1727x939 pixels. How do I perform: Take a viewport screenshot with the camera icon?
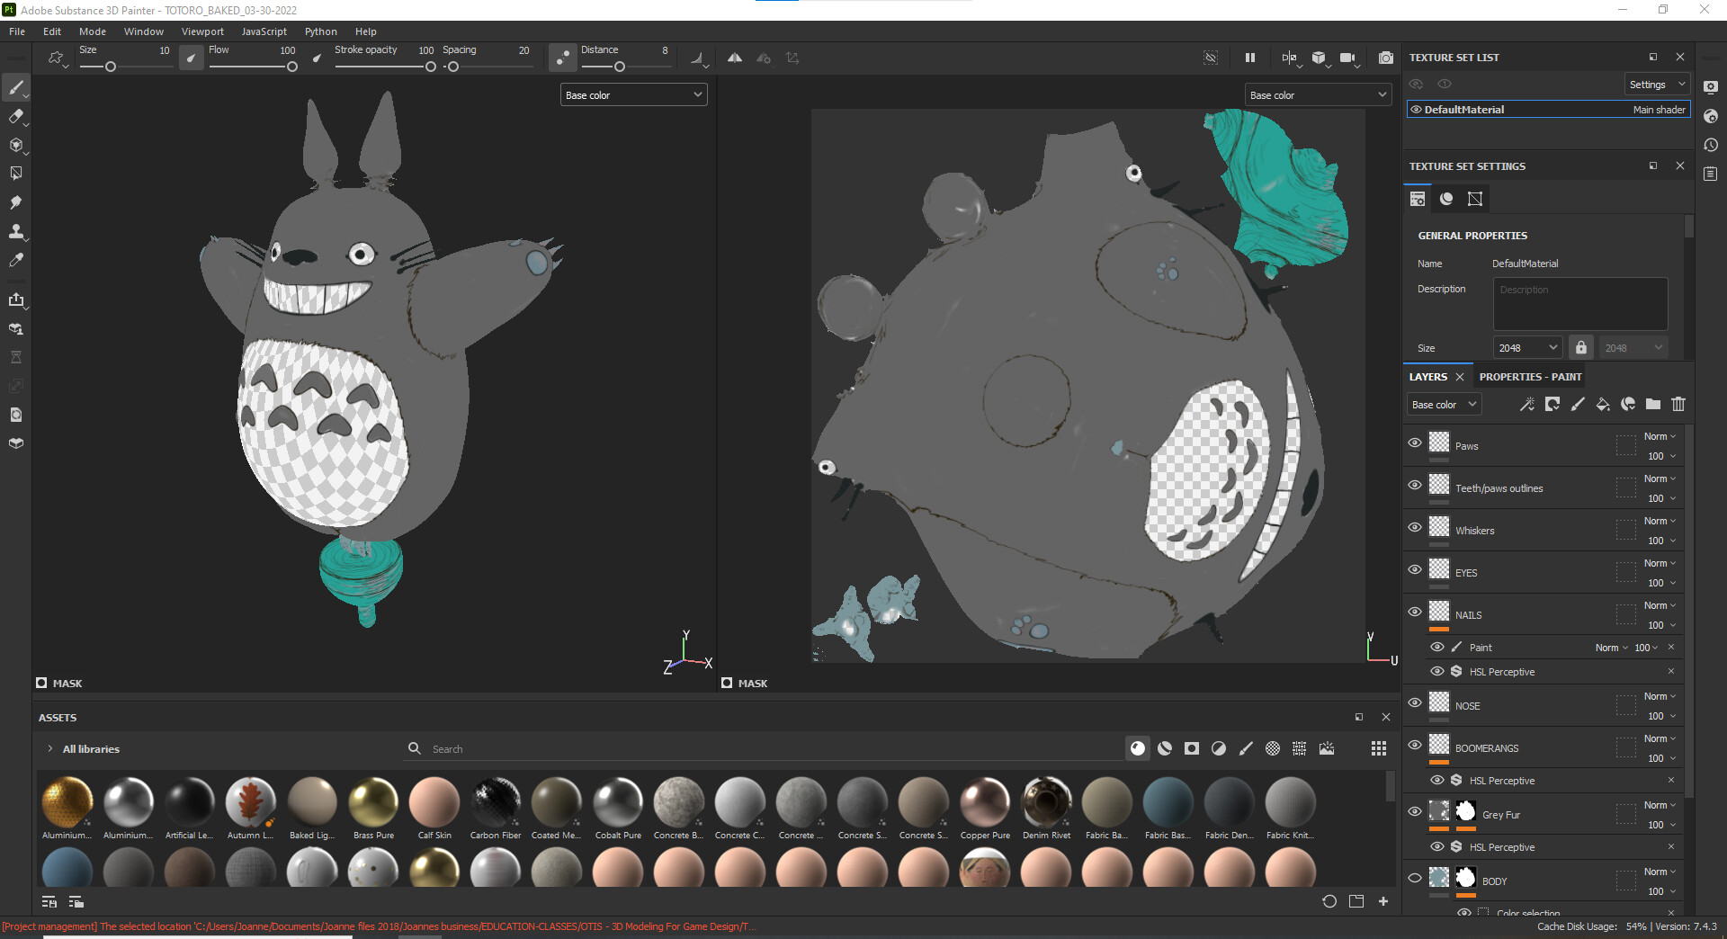click(x=1385, y=58)
